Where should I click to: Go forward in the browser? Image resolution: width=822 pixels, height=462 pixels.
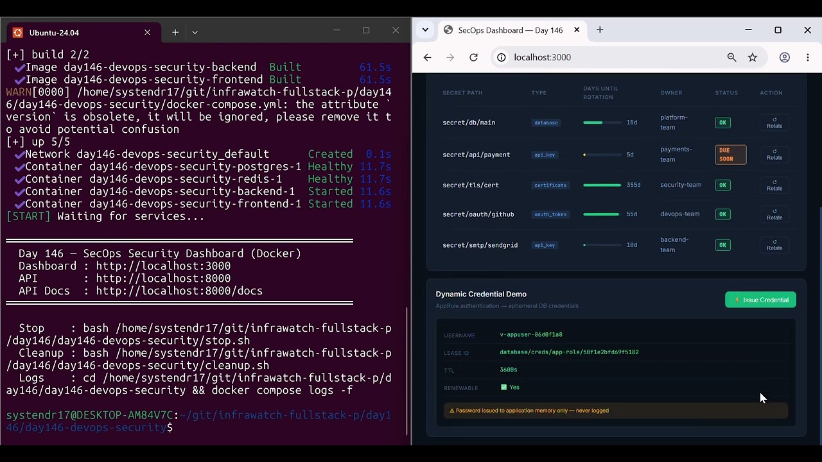[x=450, y=57]
